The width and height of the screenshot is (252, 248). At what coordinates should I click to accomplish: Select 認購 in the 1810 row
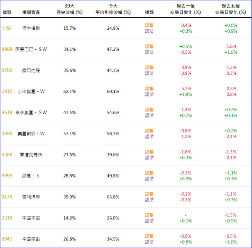pyautogui.click(x=149, y=88)
